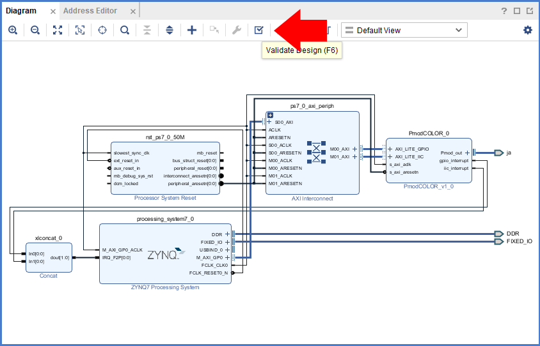Viewport: 540px width, 346px height.
Task: Close the Address Editor tab
Action: coord(133,11)
